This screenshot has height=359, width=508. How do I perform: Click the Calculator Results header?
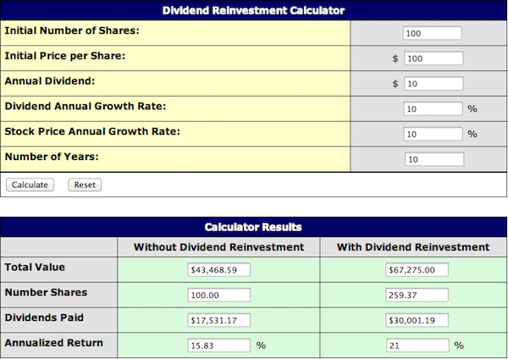tap(254, 227)
